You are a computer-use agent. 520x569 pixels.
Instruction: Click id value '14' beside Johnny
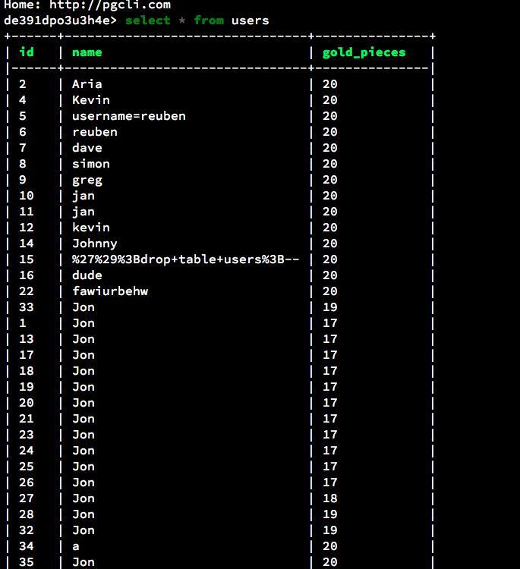[27, 244]
